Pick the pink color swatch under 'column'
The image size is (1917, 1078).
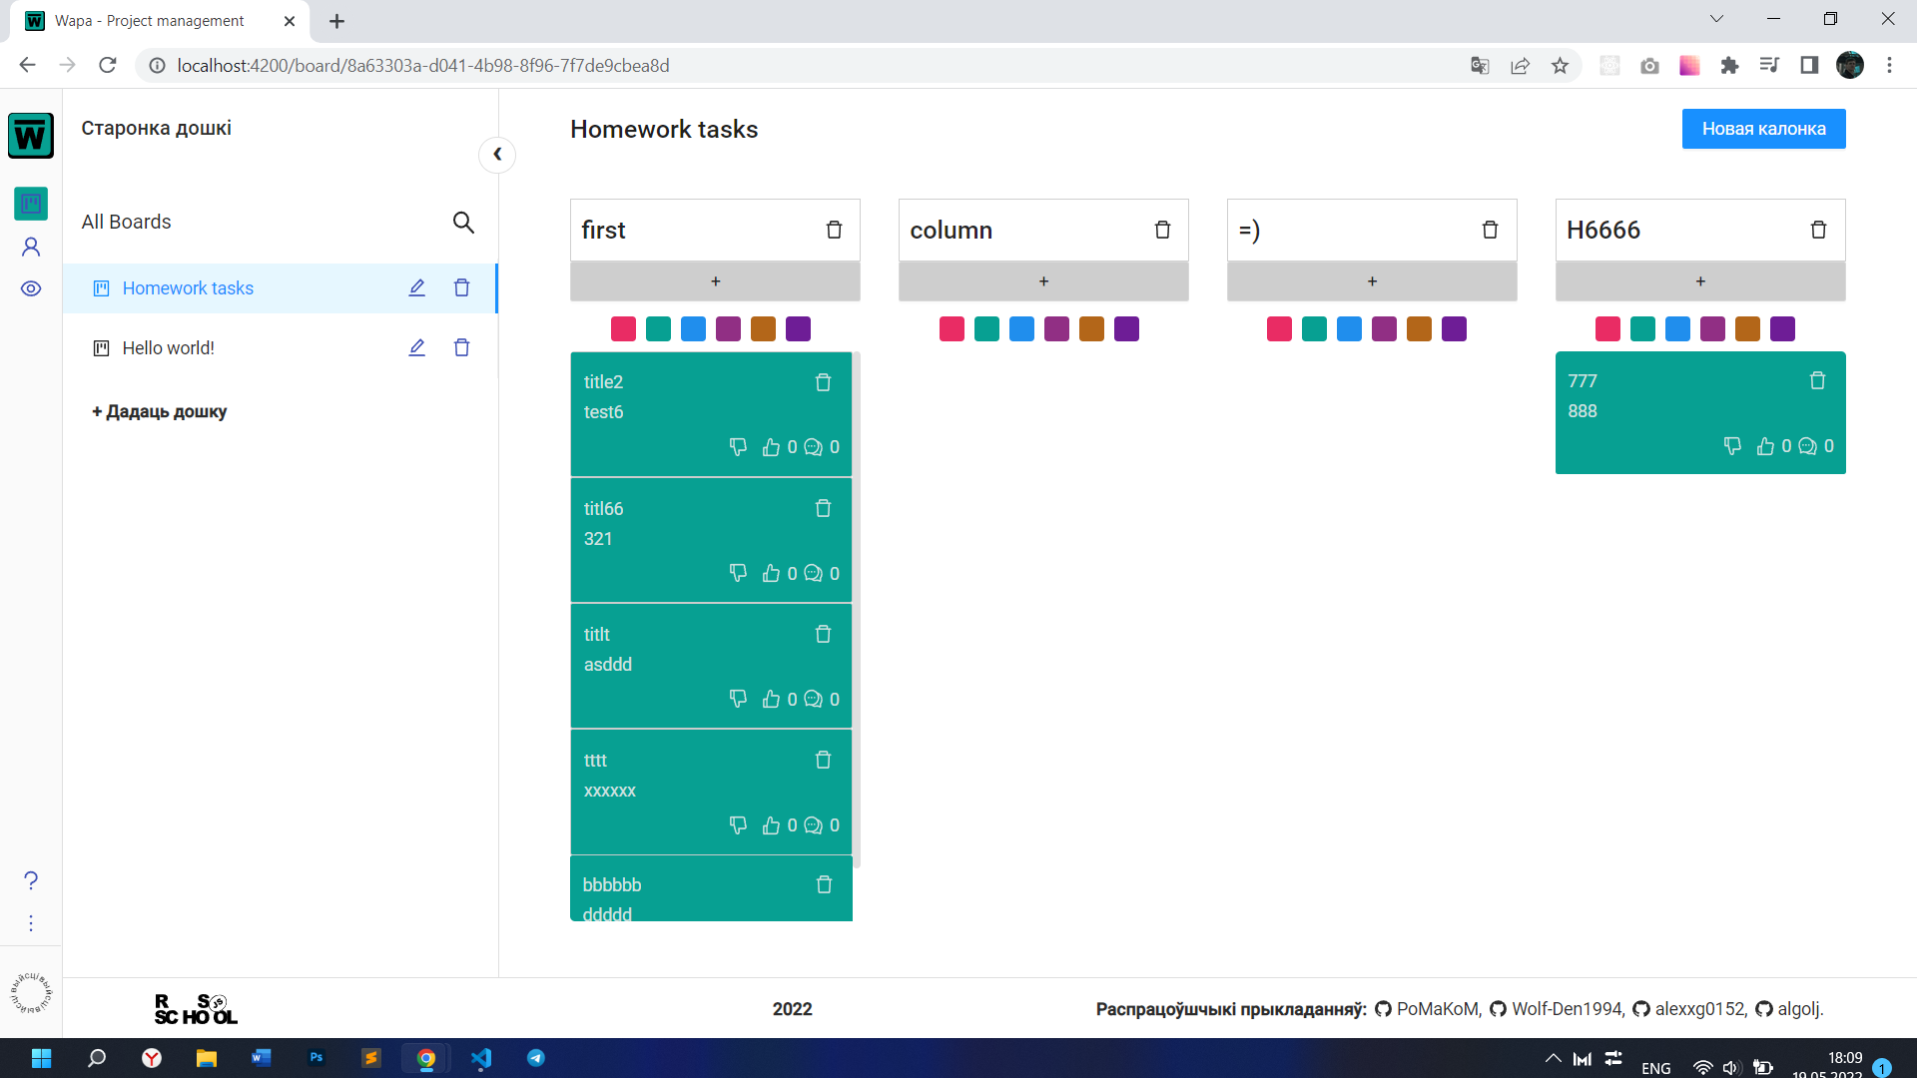click(952, 329)
